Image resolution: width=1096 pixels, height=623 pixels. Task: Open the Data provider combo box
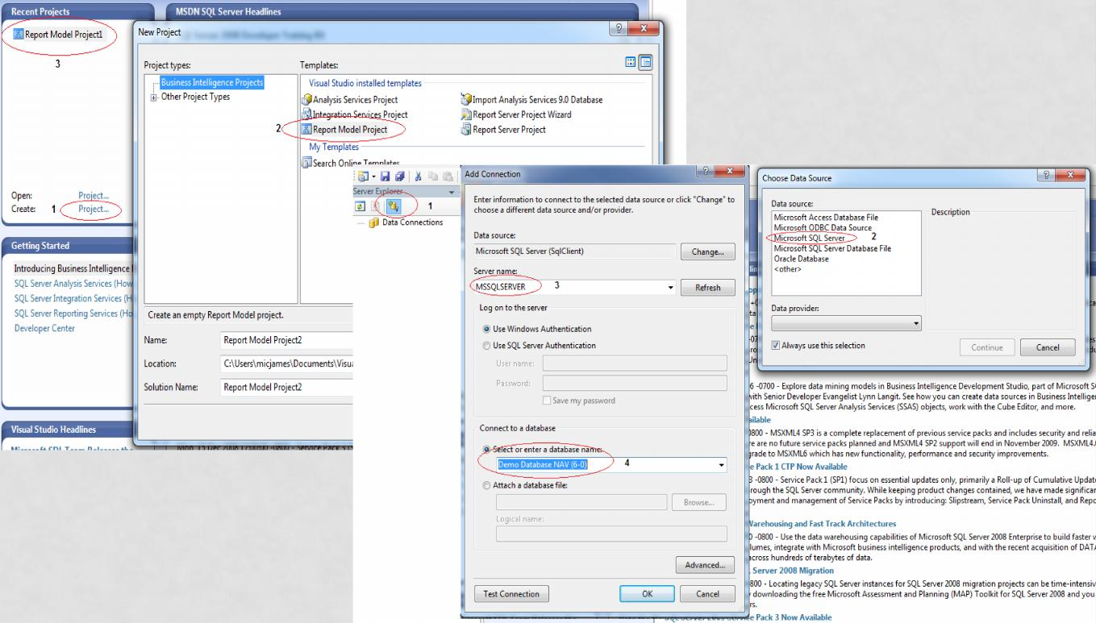(845, 323)
